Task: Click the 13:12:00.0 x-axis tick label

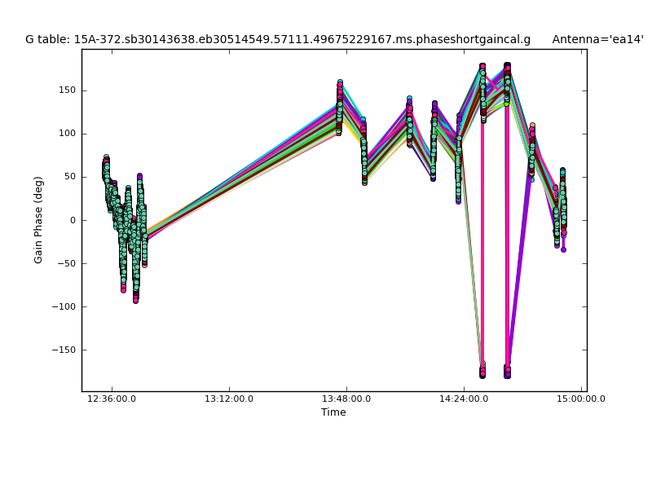Action: click(229, 399)
